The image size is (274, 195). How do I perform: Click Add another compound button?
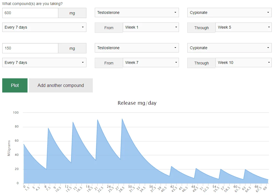(x=61, y=85)
